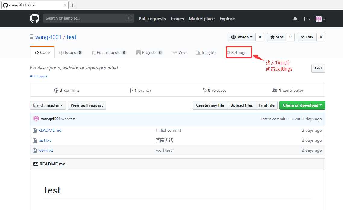Open the README.md file

(50, 130)
